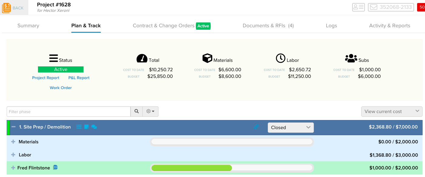Open the gear settings dropdown near filter
Viewport: 425px width, 177px height.
pos(151,112)
